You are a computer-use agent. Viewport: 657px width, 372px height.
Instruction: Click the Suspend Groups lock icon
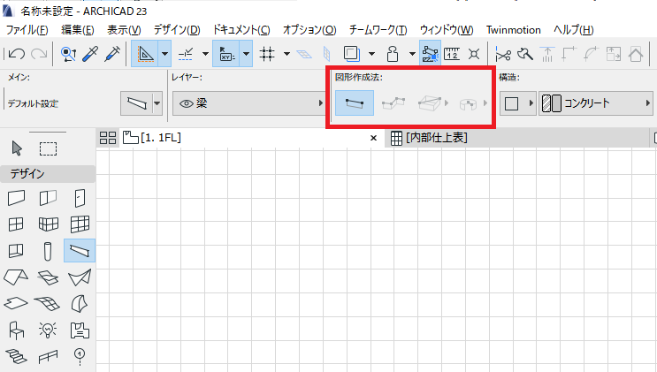pyautogui.click(x=393, y=54)
